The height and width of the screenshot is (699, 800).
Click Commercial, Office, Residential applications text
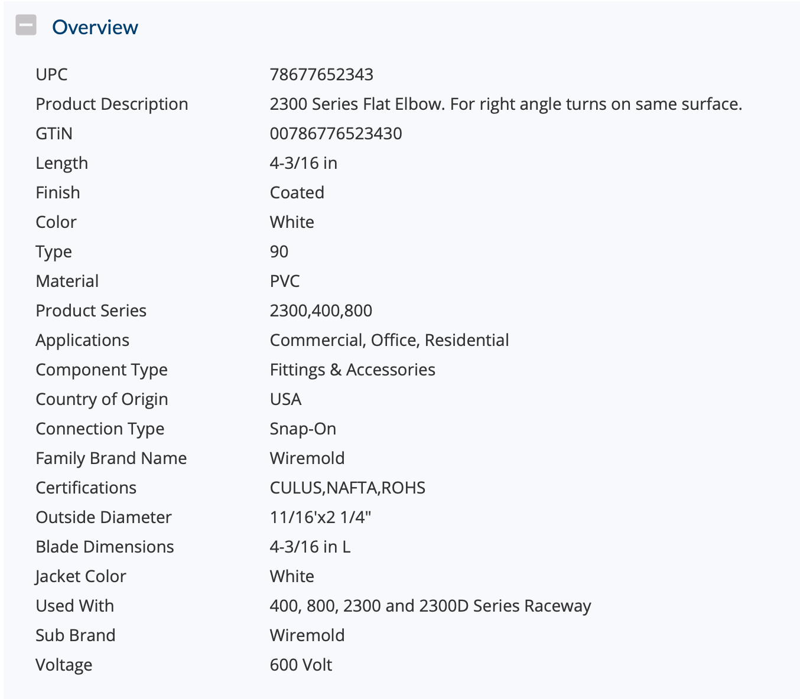pyautogui.click(x=389, y=340)
